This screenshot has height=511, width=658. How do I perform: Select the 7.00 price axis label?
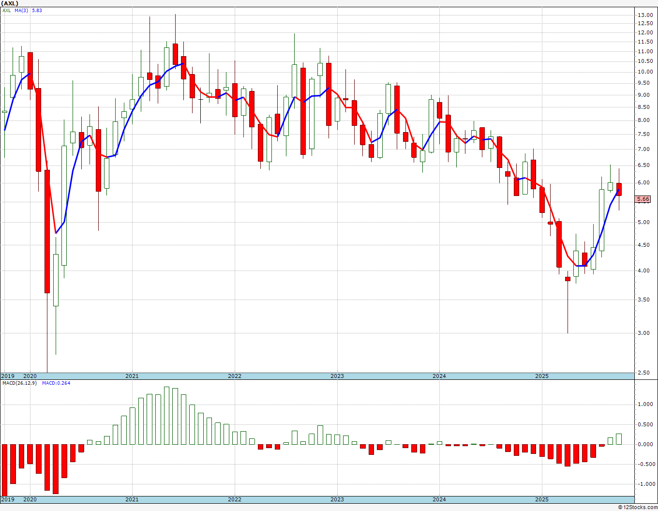[643, 149]
